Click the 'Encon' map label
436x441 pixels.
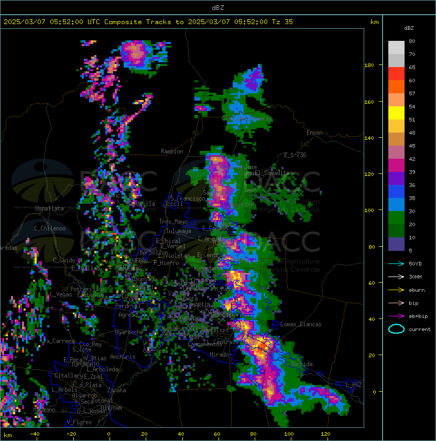pyautogui.click(x=314, y=133)
